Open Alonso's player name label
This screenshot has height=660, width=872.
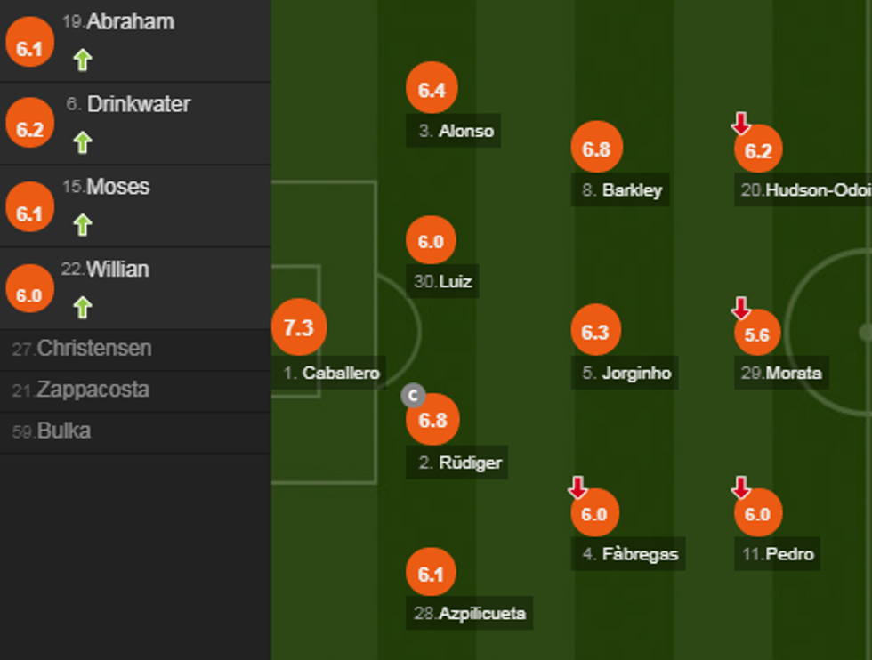click(456, 131)
